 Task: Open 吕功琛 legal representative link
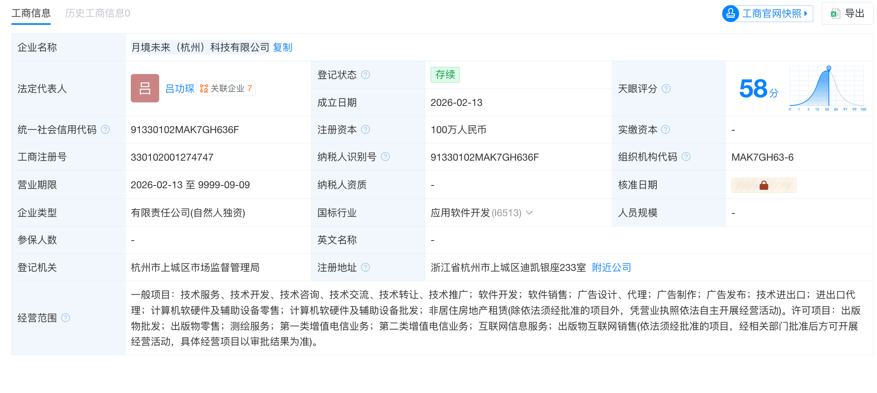(180, 89)
